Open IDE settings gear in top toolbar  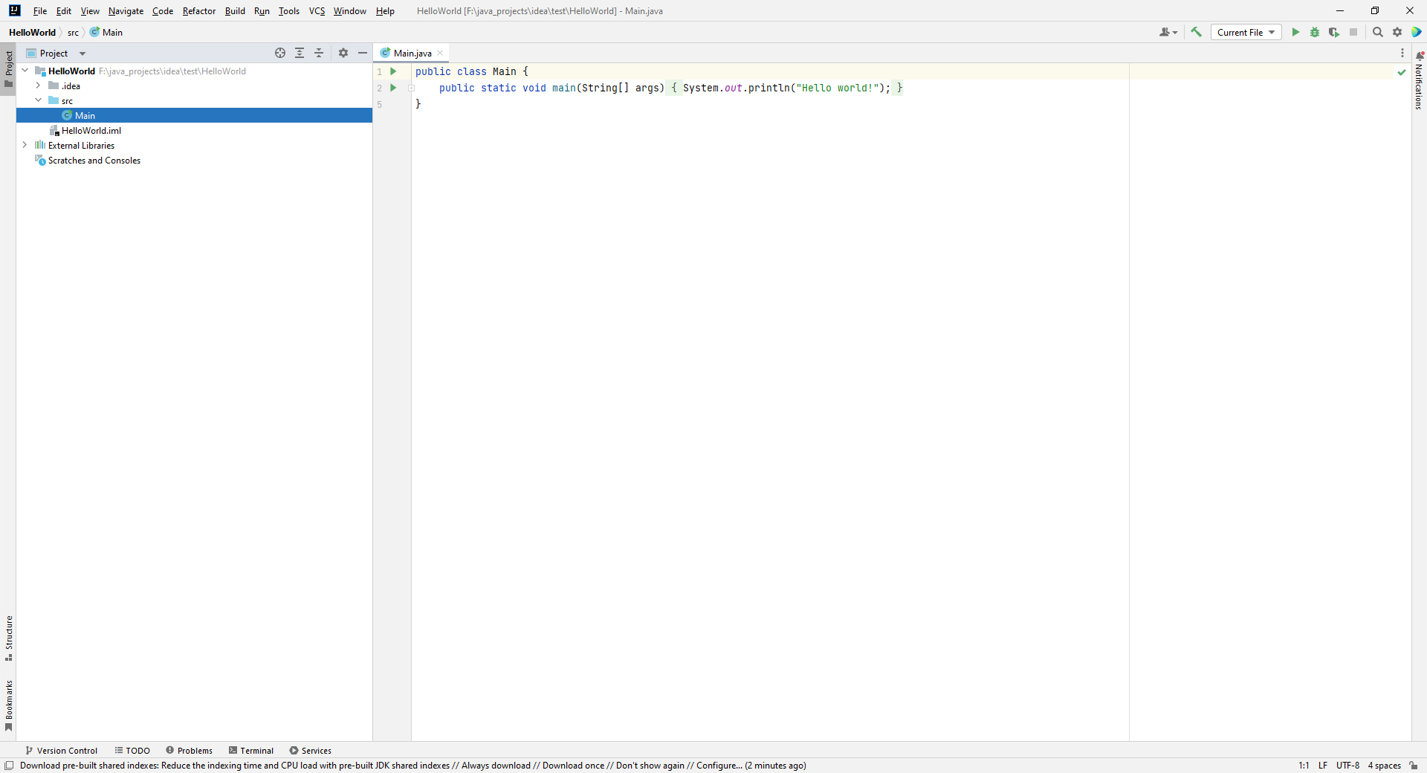[1397, 32]
